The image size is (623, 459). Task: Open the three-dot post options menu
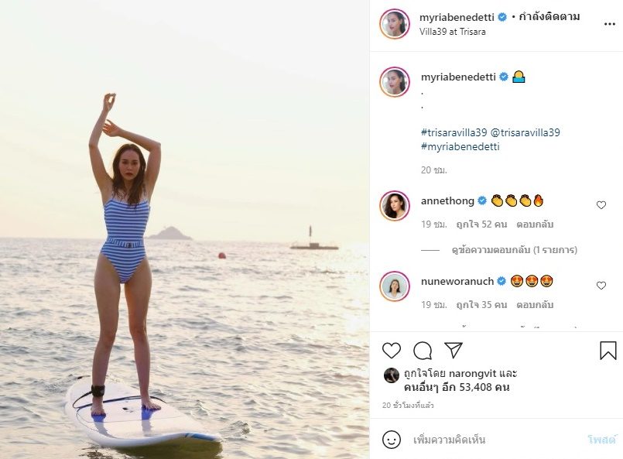(x=609, y=24)
